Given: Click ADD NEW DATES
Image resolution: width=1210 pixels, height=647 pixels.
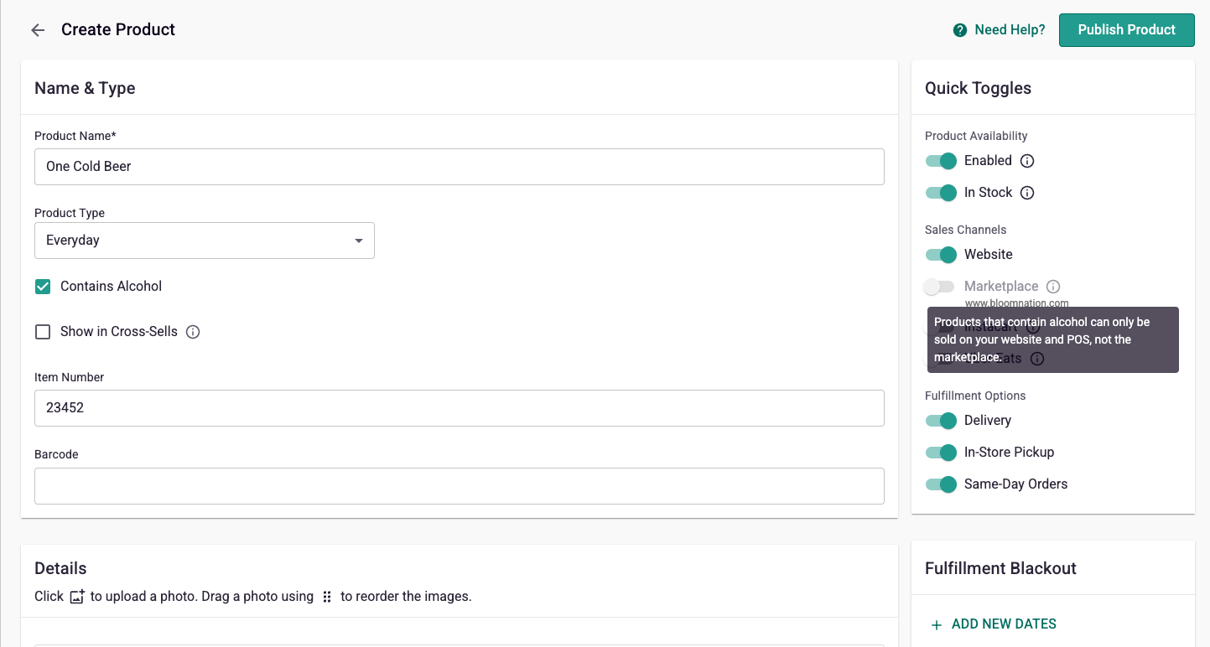Looking at the screenshot, I should tap(1004, 624).
